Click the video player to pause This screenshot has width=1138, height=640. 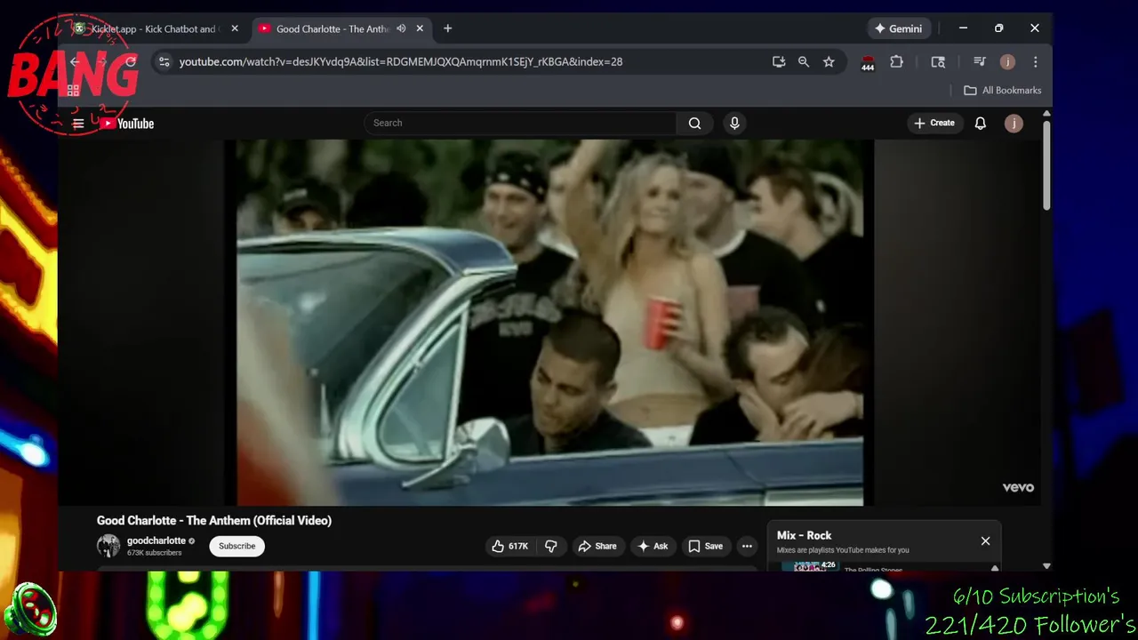(x=549, y=322)
